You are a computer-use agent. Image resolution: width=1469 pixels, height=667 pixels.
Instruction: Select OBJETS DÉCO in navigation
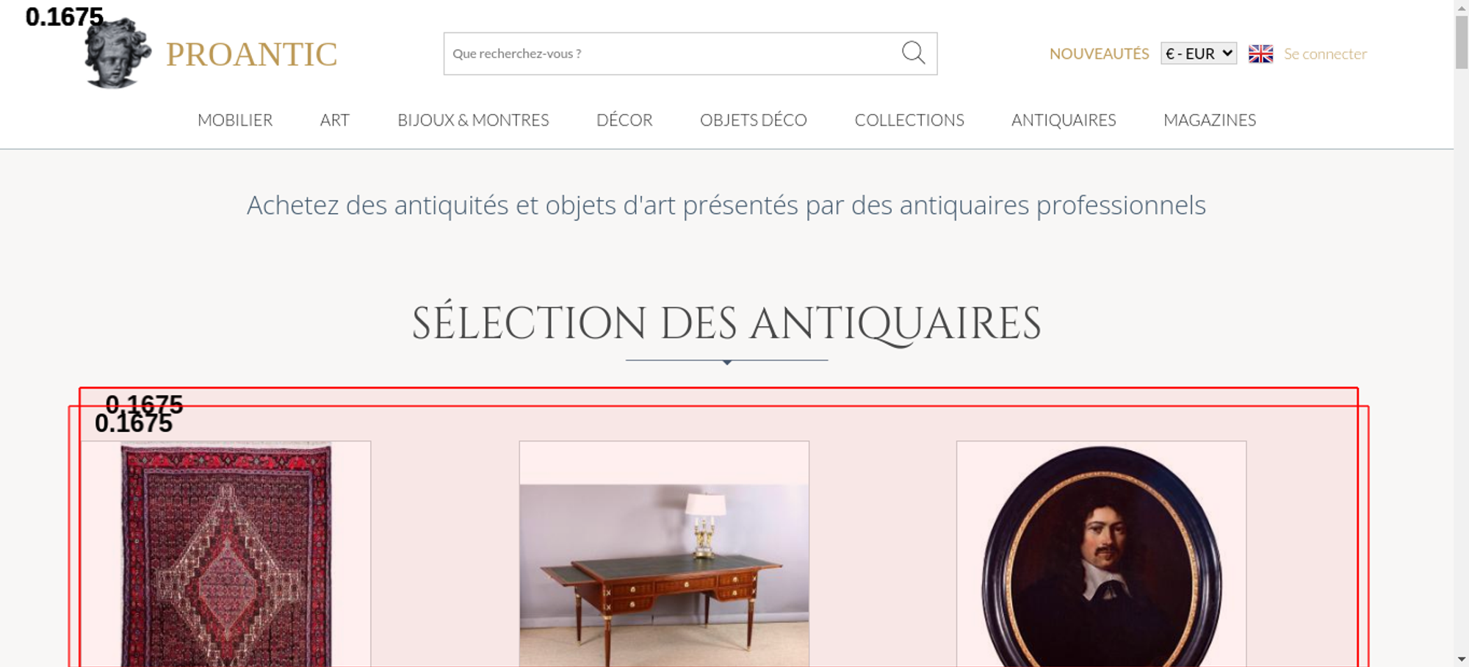click(x=754, y=120)
